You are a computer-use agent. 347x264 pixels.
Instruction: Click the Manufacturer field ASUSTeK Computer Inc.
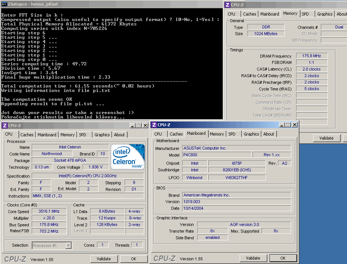(x=237, y=148)
